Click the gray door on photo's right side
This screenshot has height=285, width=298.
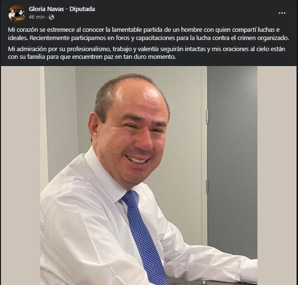[x=232, y=156]
